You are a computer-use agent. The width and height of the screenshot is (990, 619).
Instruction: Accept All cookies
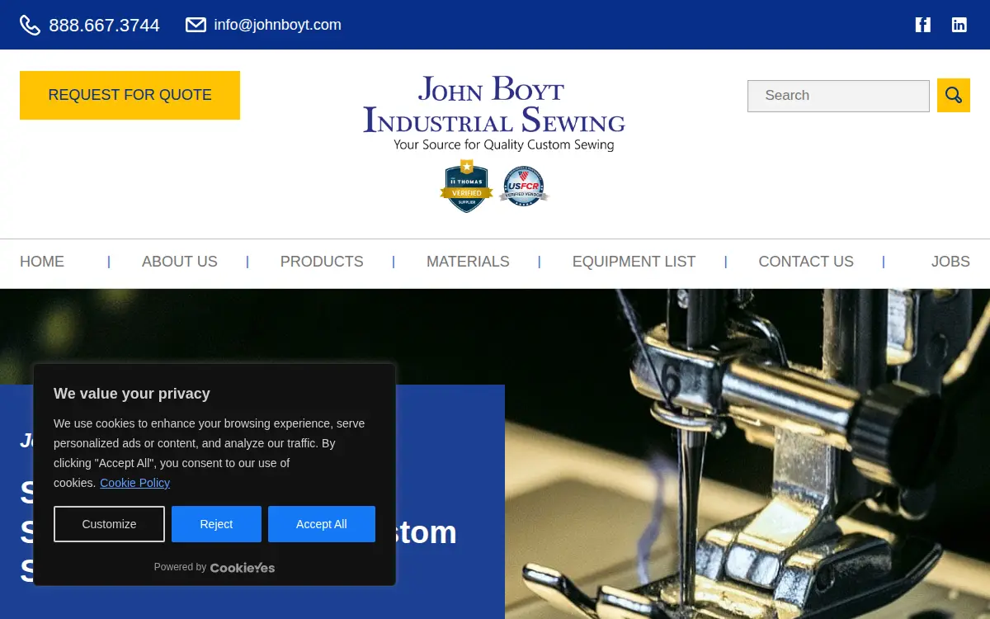(322, 524)
